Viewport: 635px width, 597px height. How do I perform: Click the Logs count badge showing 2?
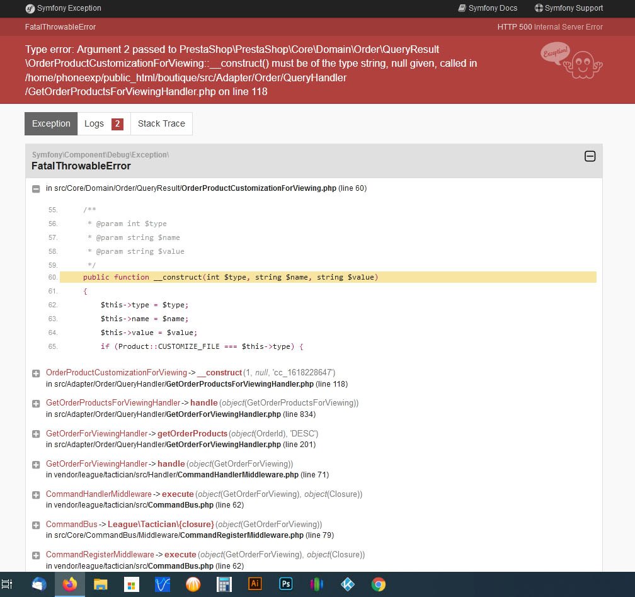(117, 123)
